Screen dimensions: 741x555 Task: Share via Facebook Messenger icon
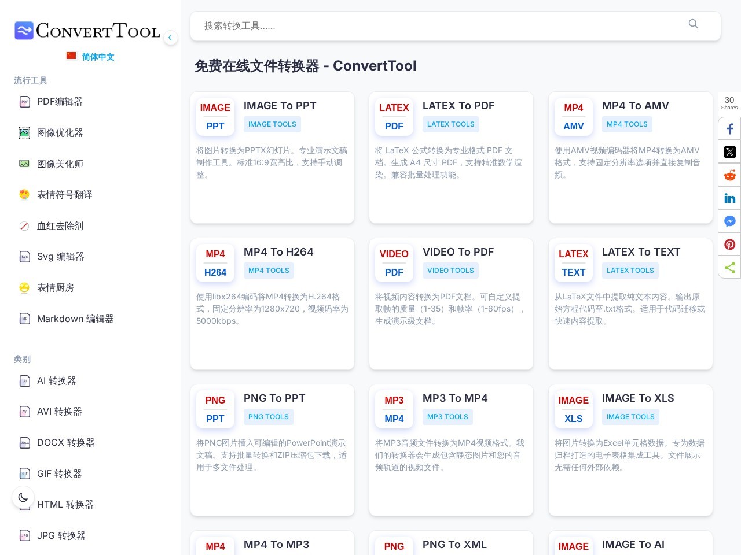pos(730,221)
